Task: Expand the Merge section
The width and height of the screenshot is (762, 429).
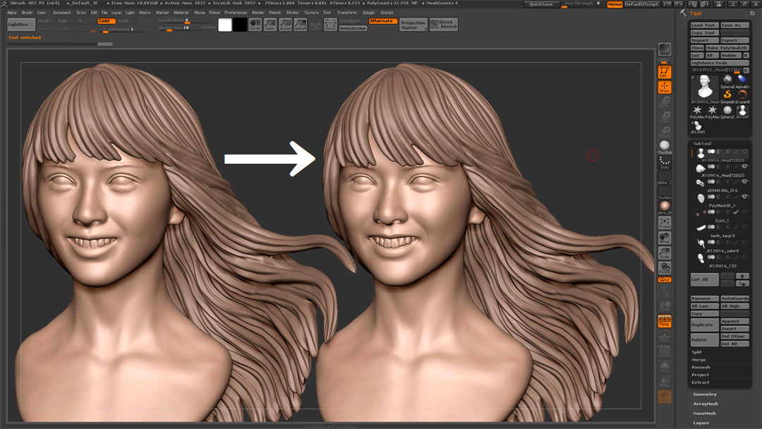Action: click(x=698, y=360)
